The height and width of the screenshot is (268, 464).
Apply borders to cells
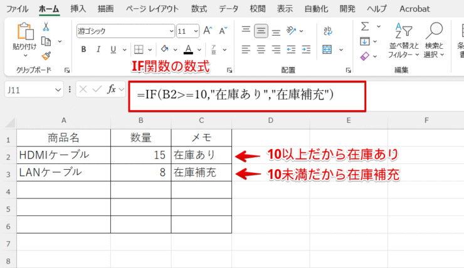click(x=139, y=49)
